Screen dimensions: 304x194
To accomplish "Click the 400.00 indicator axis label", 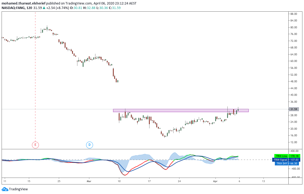I will pyautogui.click(x=294, y=151).
